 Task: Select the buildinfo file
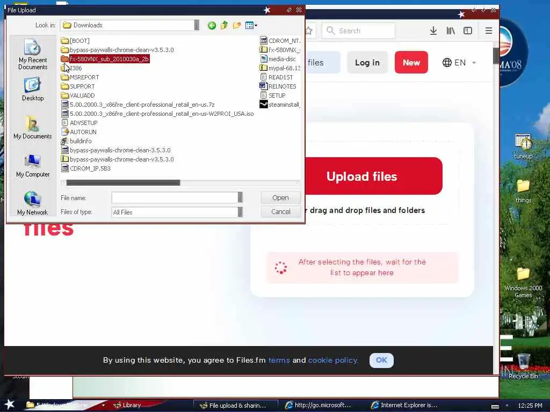pos(76,141)
